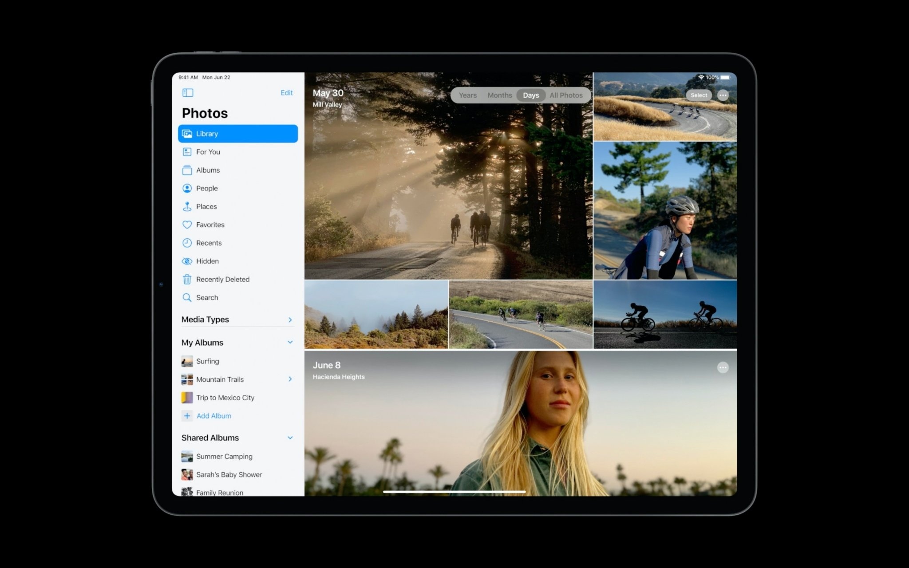Open the June 8 options ellipsis
Screen dimensions: 909x568
723,367
